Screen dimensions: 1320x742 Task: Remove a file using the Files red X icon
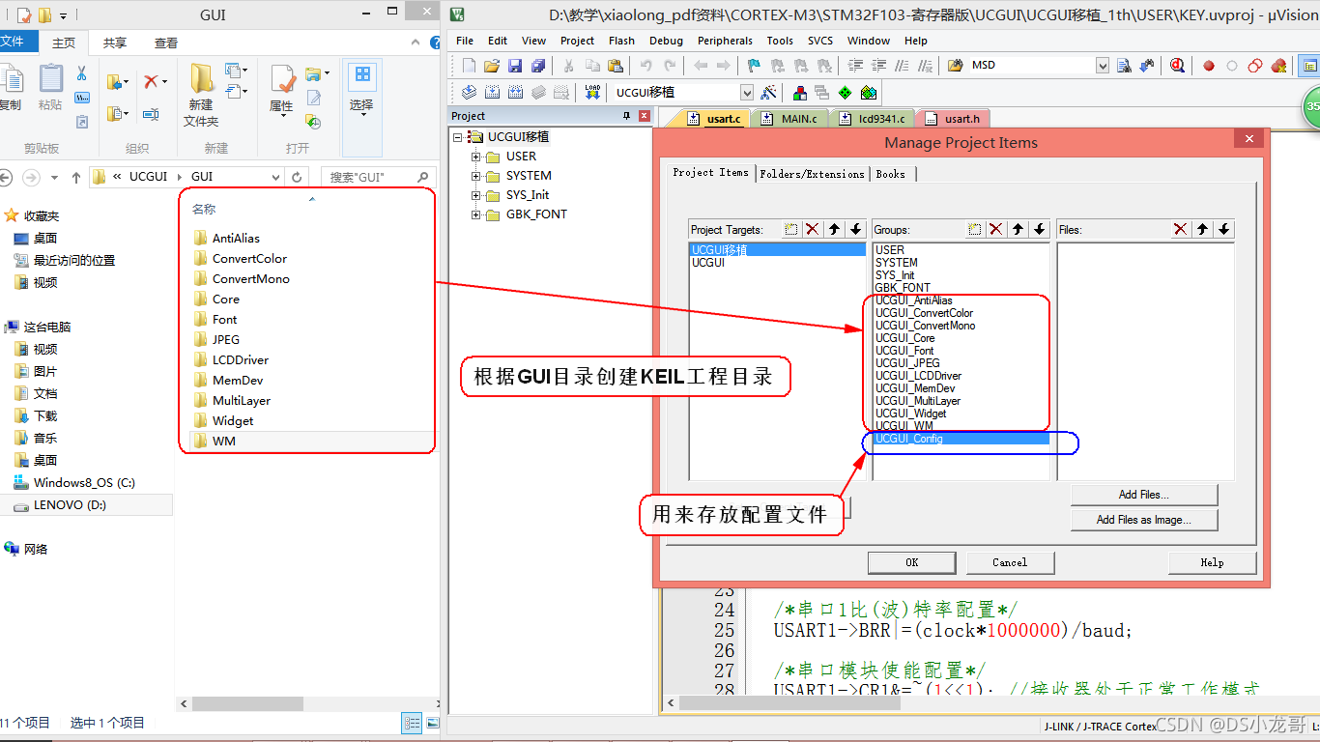pos(1181,229)
